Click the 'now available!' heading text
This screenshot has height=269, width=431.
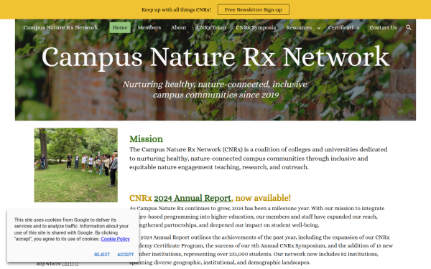click(x=263, y=198)
